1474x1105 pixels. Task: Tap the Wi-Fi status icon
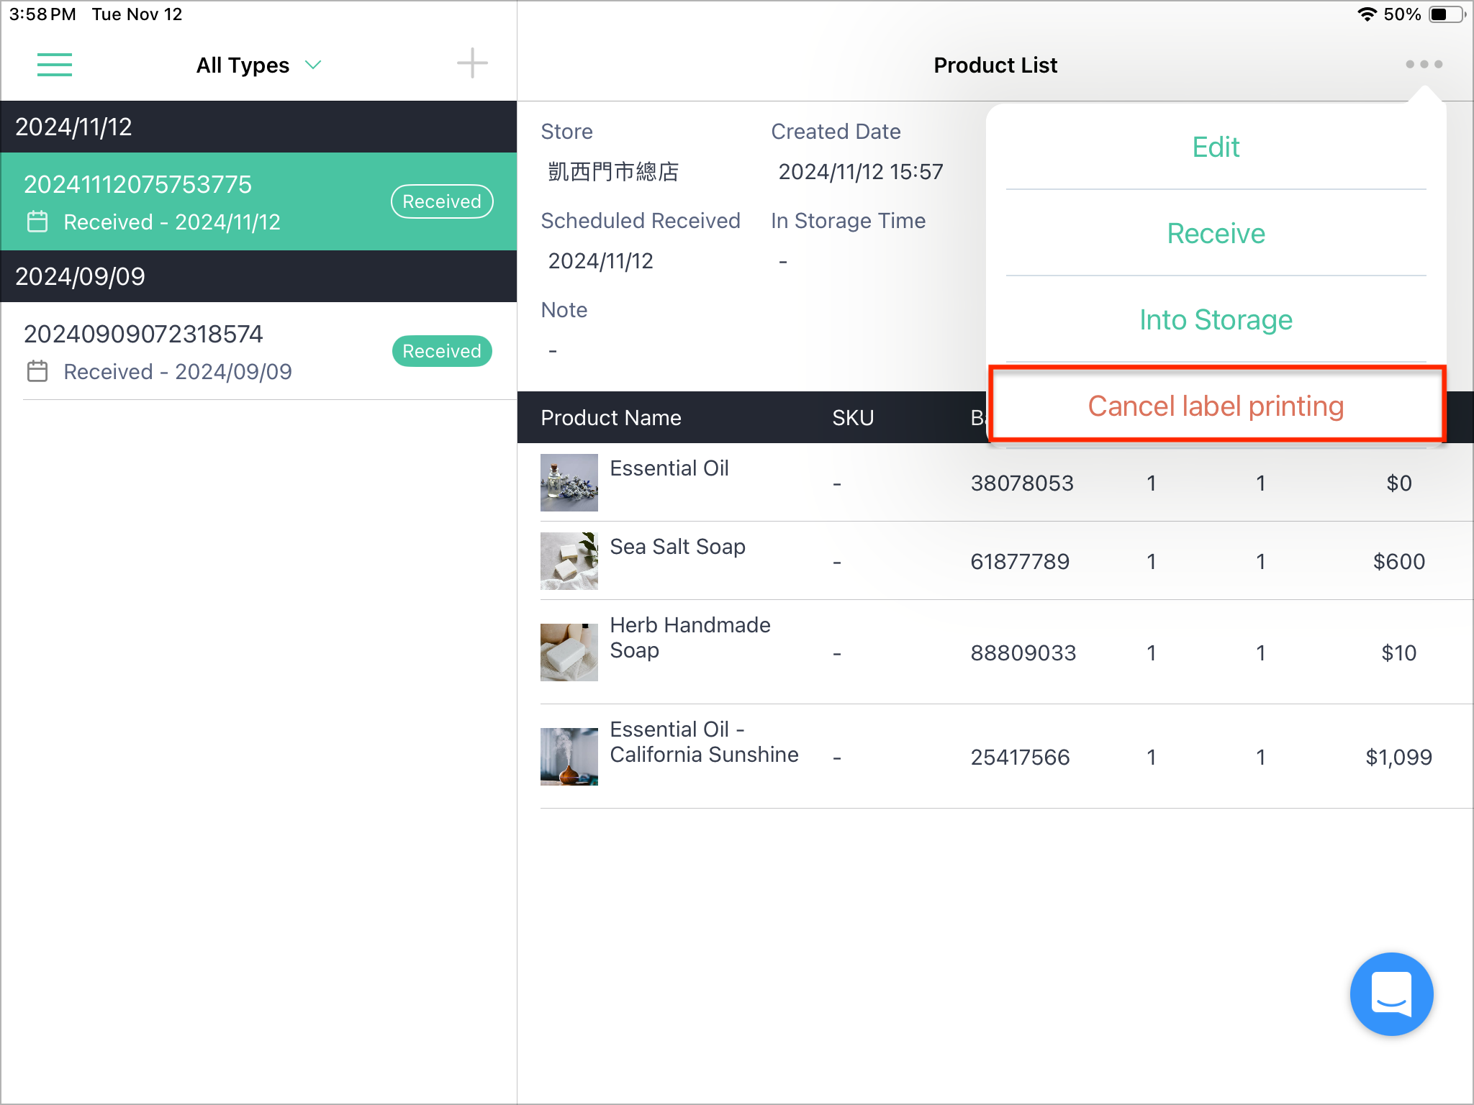[x=1367, y=14]
